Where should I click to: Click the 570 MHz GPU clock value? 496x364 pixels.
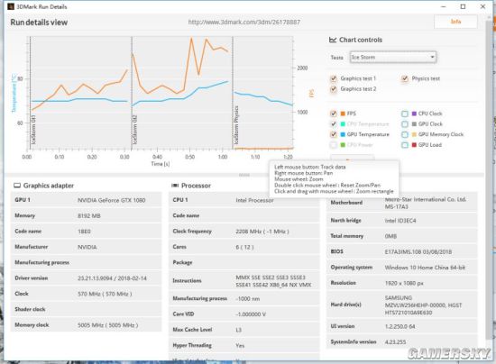coord(105,294)
